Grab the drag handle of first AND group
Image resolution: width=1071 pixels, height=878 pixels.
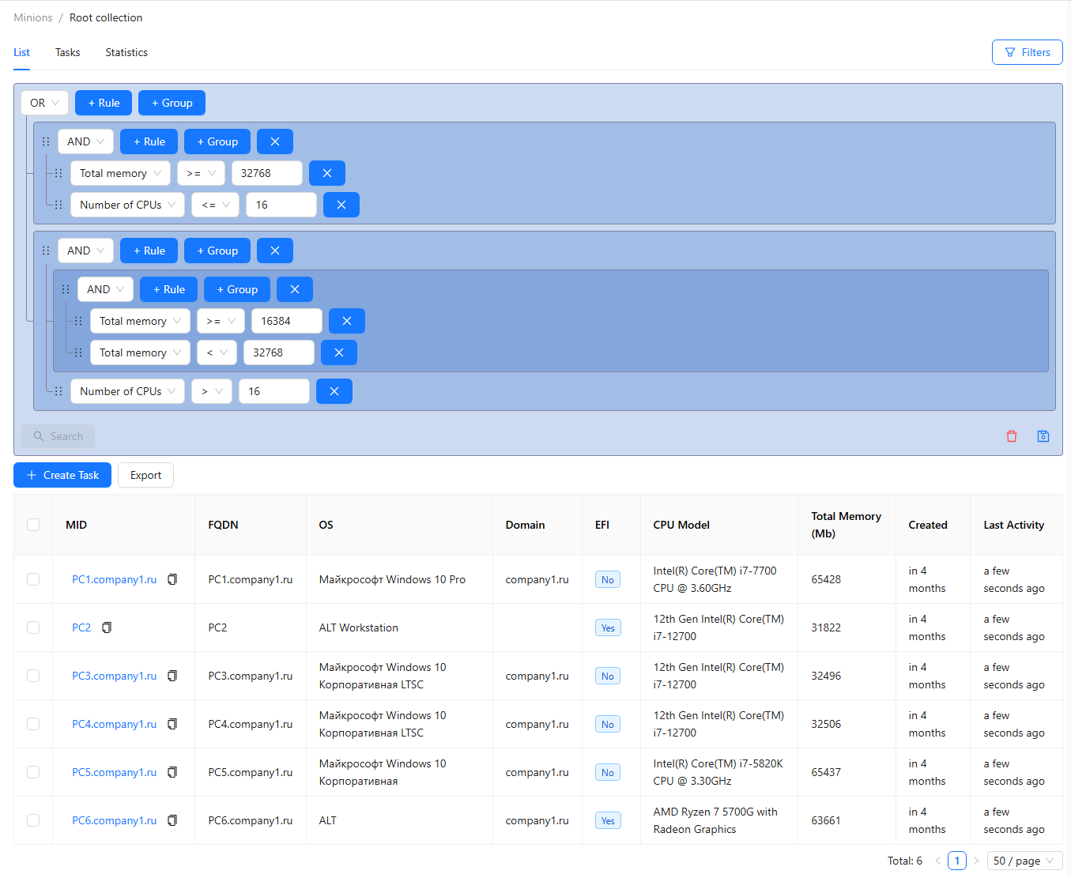tap(46, 141)
